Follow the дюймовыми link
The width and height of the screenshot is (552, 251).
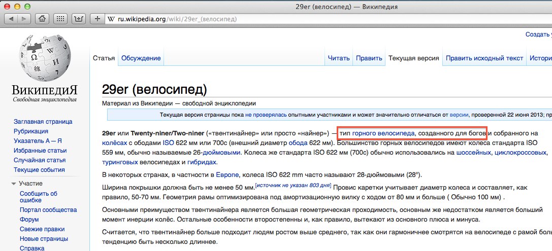tap(222, 153)
